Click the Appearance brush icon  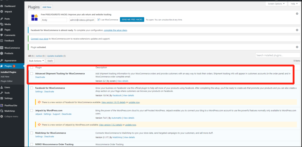pos(2,60)
